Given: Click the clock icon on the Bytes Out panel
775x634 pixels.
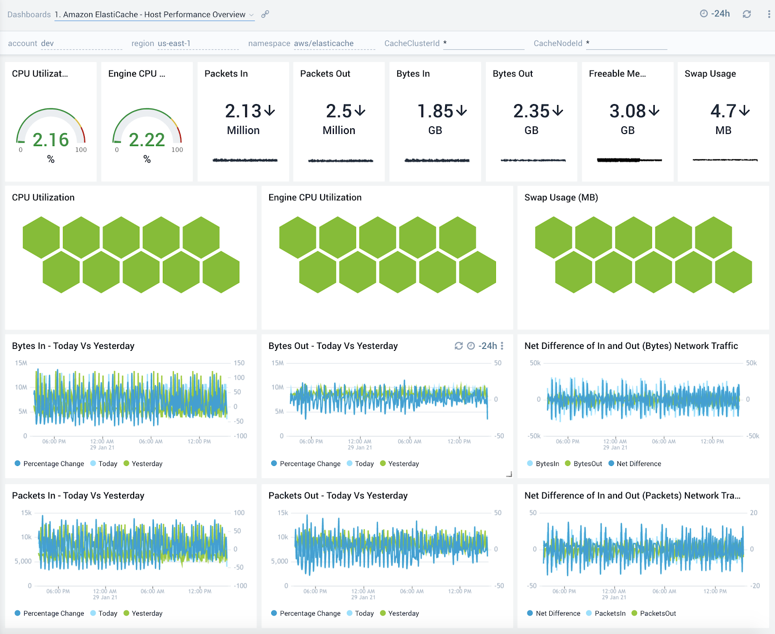Looking at the screenshot, I should (x=470, y=346).
